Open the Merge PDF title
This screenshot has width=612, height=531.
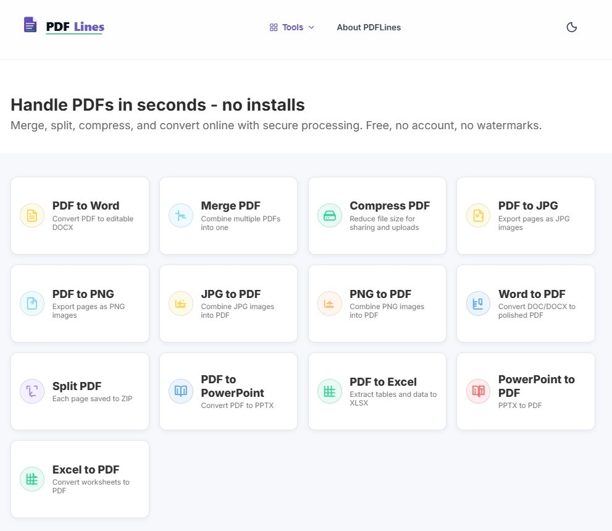231,205
